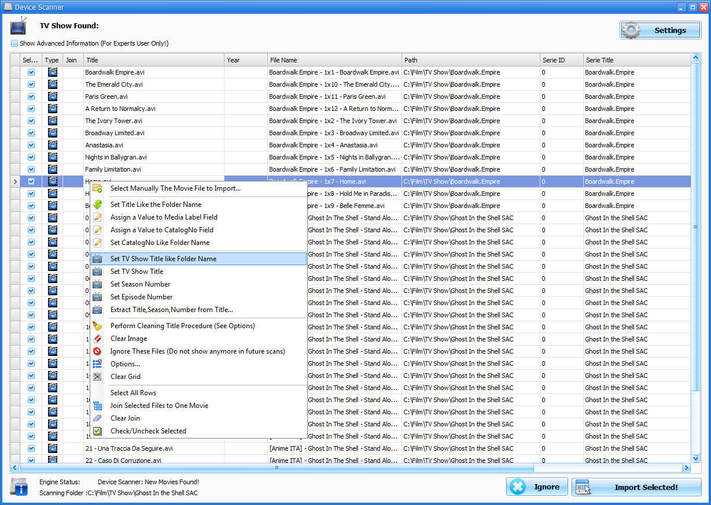Viewport: 711px width, 505px height.
Task: Click the eraser icon next to Clear Image
Action: point(97,339)
